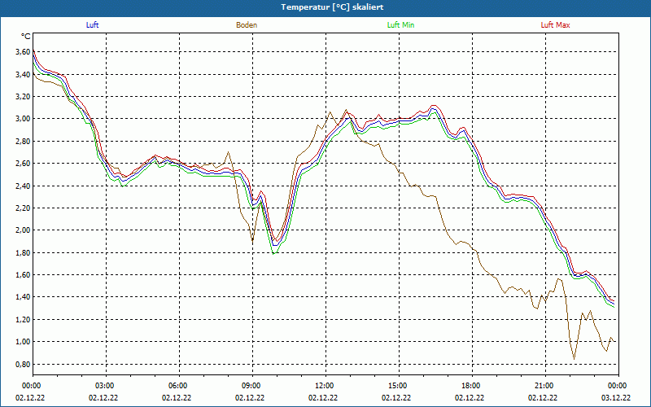
Task: Click the 18:00 time axis label
Action: (x=472, y=385)
